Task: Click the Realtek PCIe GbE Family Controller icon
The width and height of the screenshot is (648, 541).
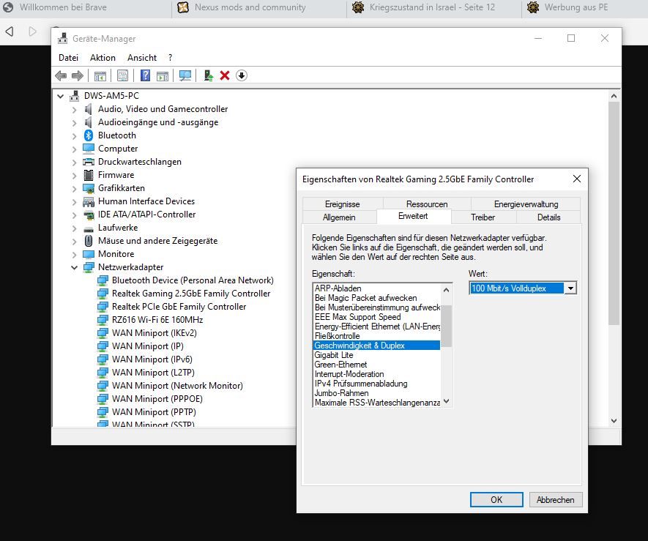Action: [103, 307]
